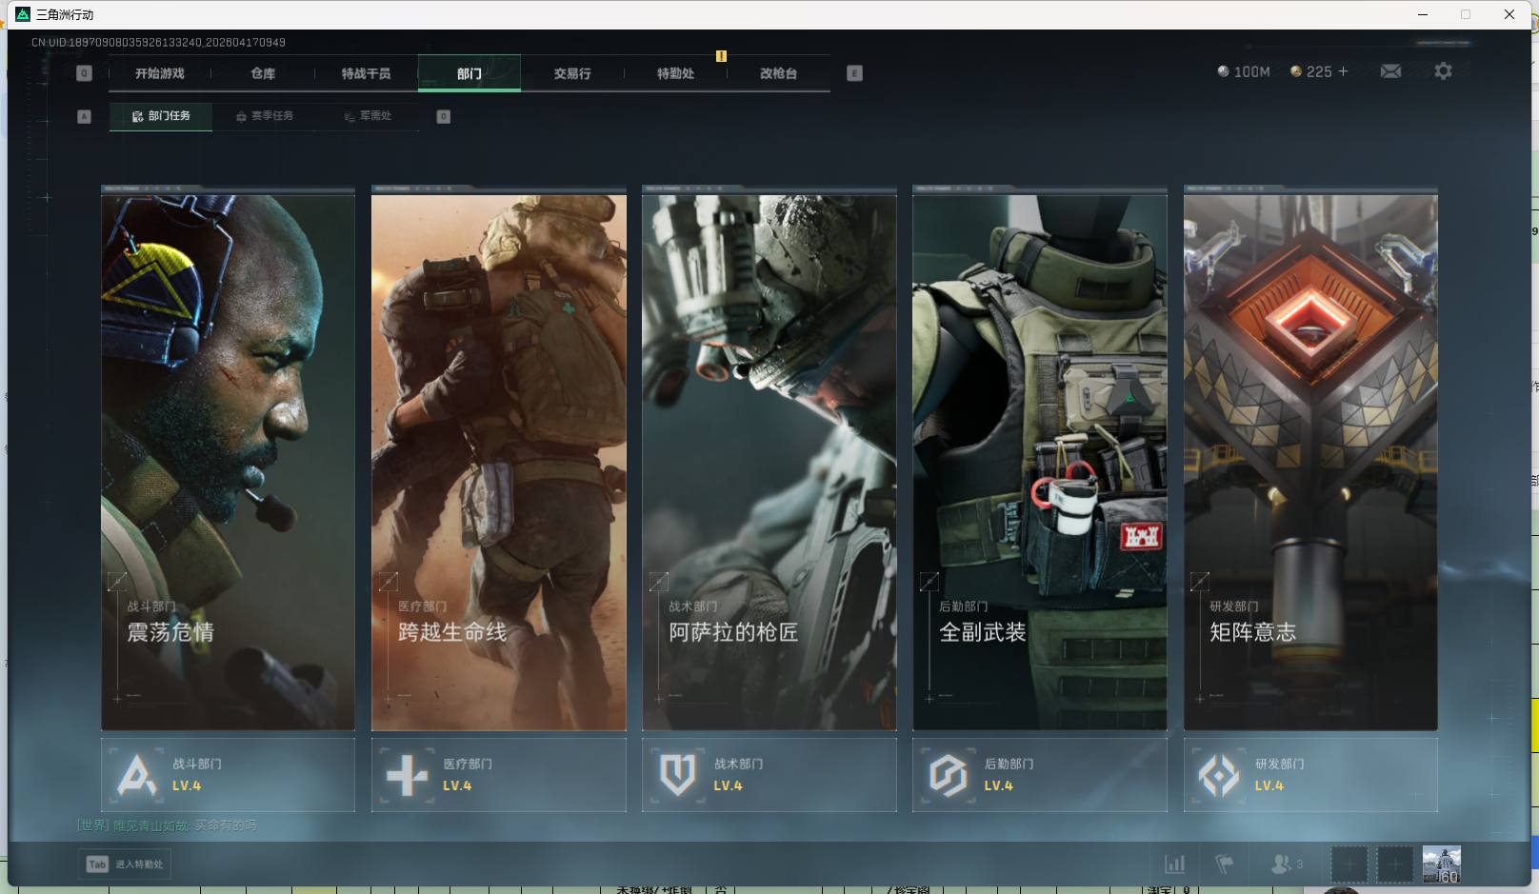Click the silver 100M currency coin
This screenshot has height=894, width=1539.
click(1223, 71)
